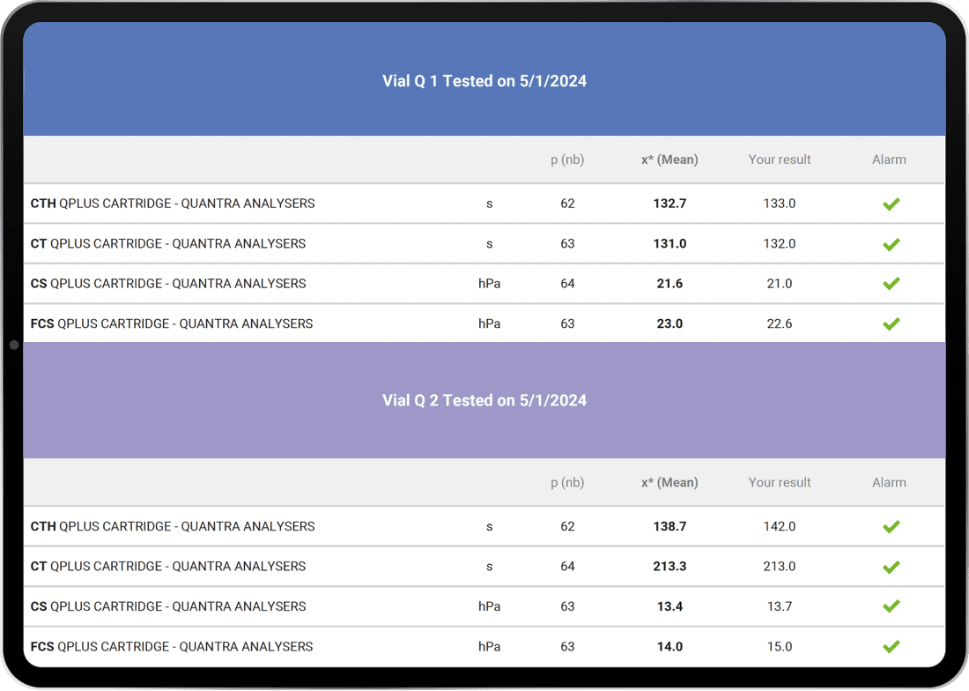Click the mean value 131.0
Screen dimensions: 969x691
click(x=669, y=243)
